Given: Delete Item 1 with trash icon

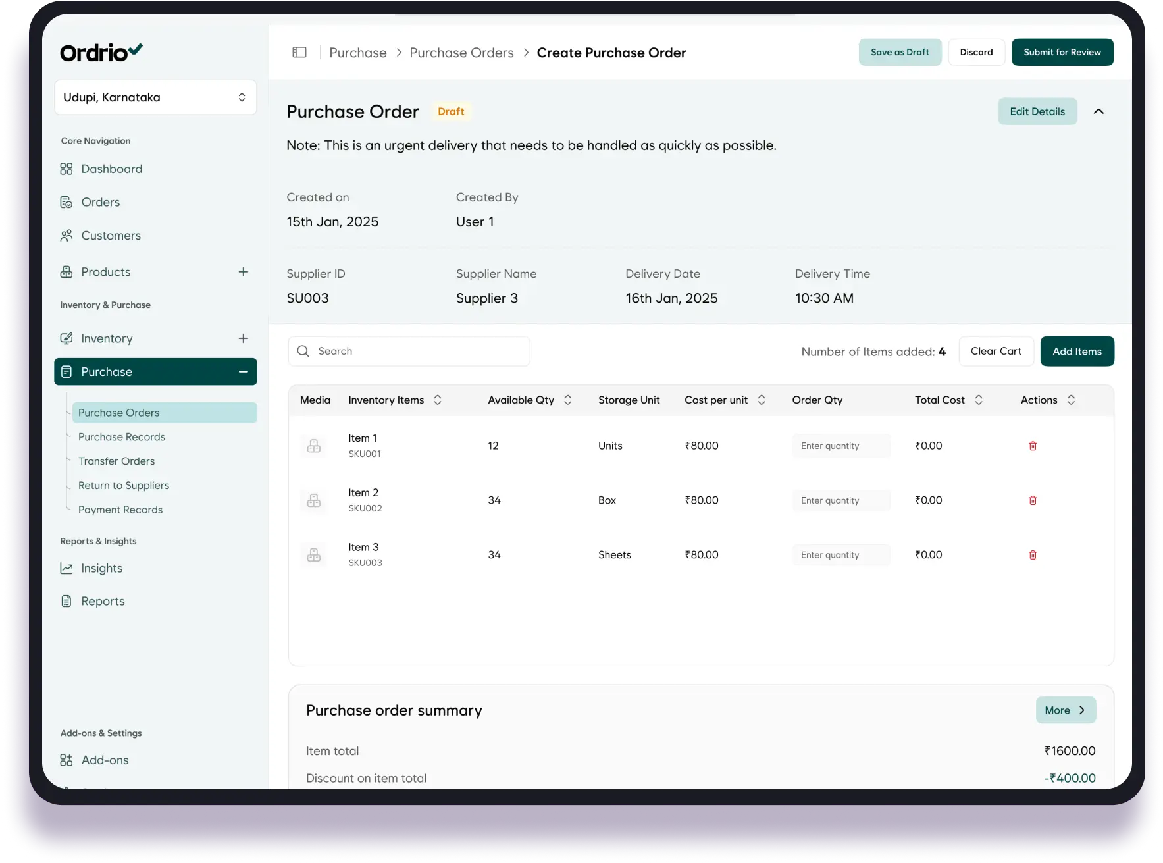Looking at the screenshot, I should [1033, 446].
